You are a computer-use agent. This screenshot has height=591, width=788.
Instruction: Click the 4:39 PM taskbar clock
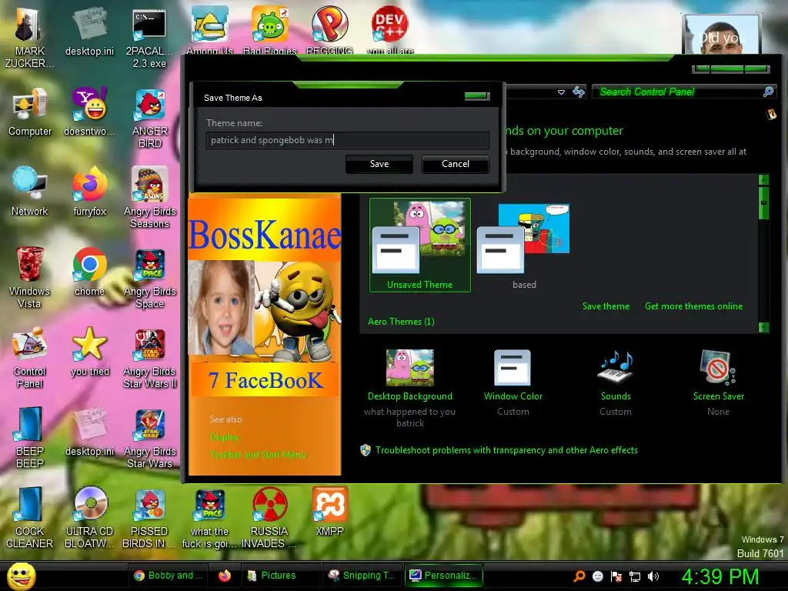(720, 576)
